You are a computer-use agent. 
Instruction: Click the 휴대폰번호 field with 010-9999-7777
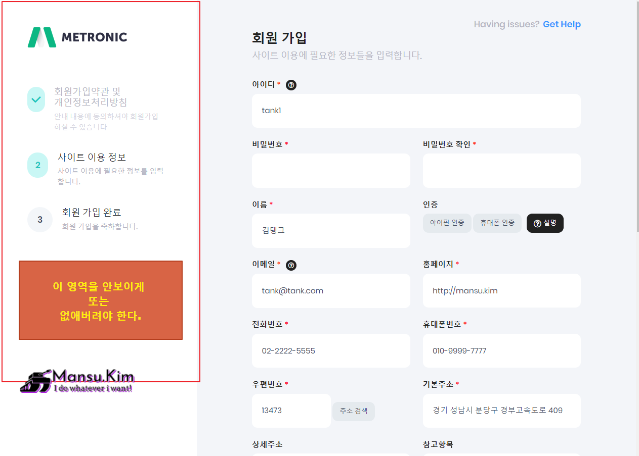[502, 351]
